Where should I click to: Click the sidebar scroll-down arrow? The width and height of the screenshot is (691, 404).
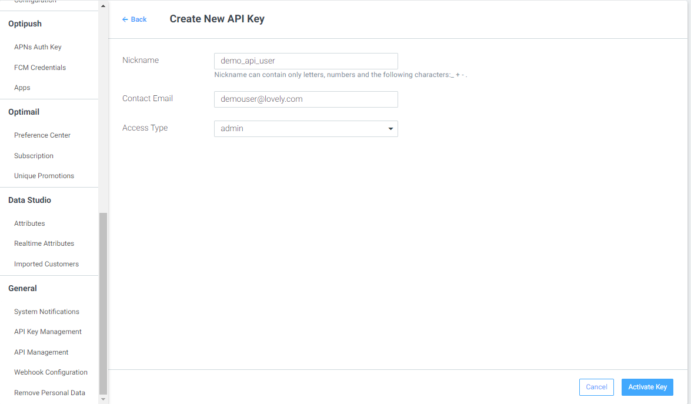click(103, 399)
